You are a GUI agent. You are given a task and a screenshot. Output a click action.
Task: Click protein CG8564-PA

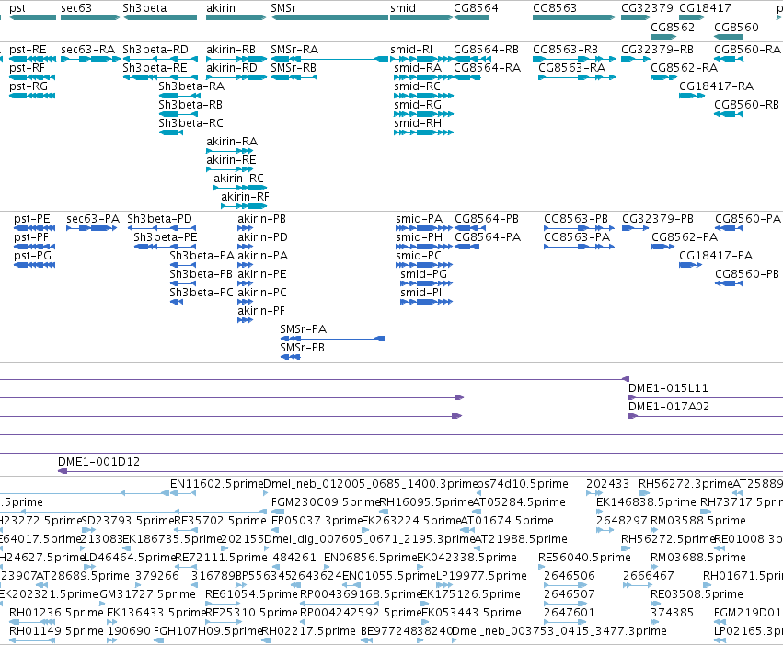coord(488,237)
